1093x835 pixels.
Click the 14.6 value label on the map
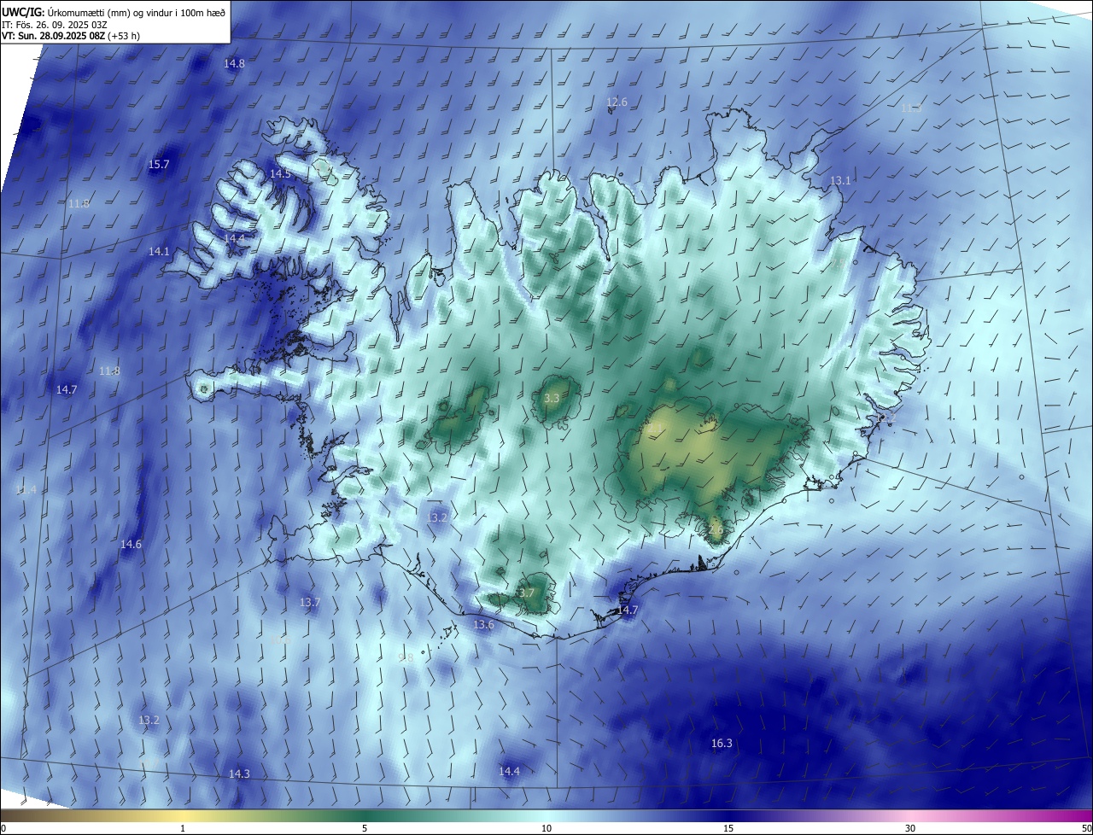tap(131, 545)
